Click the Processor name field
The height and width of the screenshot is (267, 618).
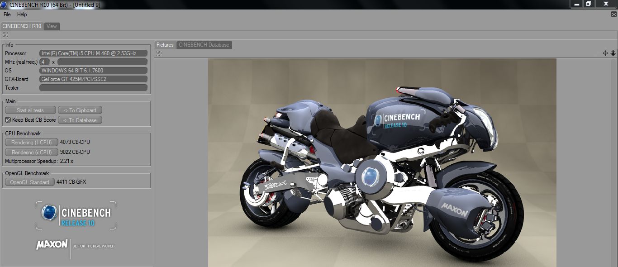(x=94, y=53)
